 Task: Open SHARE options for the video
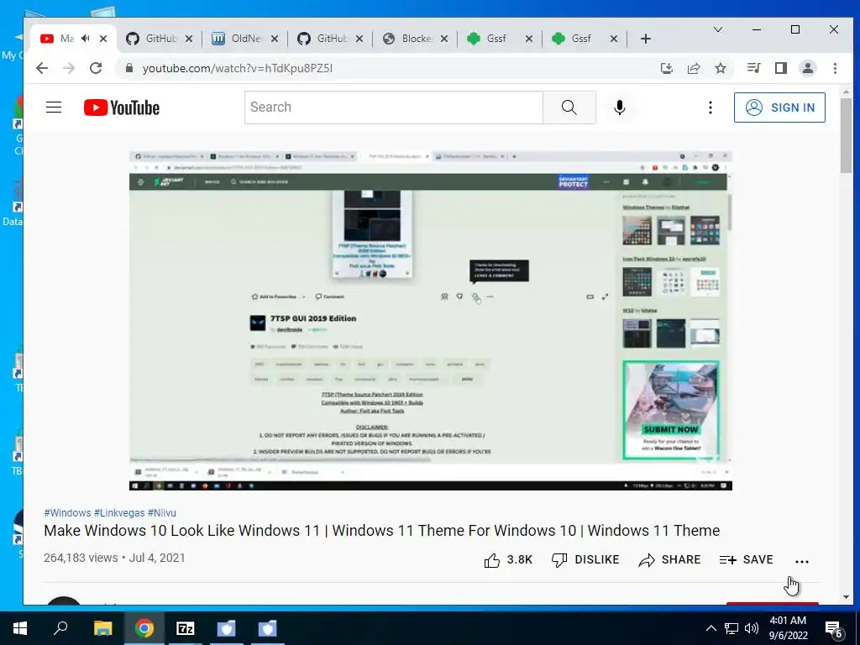[x=669, y=560]
